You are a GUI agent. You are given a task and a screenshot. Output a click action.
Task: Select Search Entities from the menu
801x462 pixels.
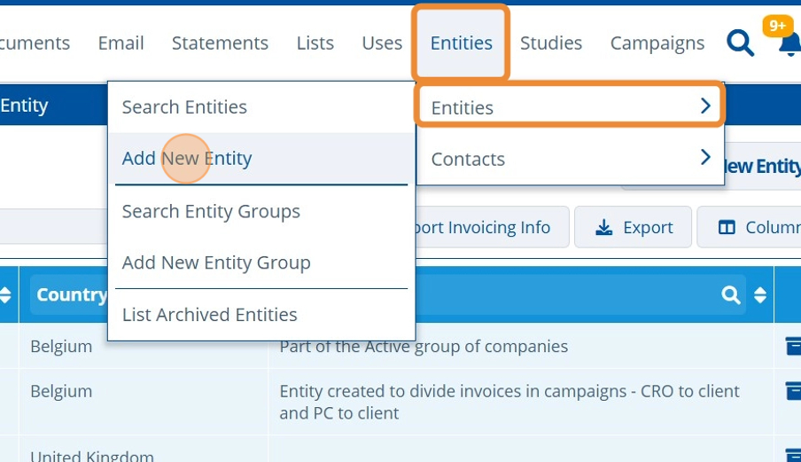(x=184, y=107)
